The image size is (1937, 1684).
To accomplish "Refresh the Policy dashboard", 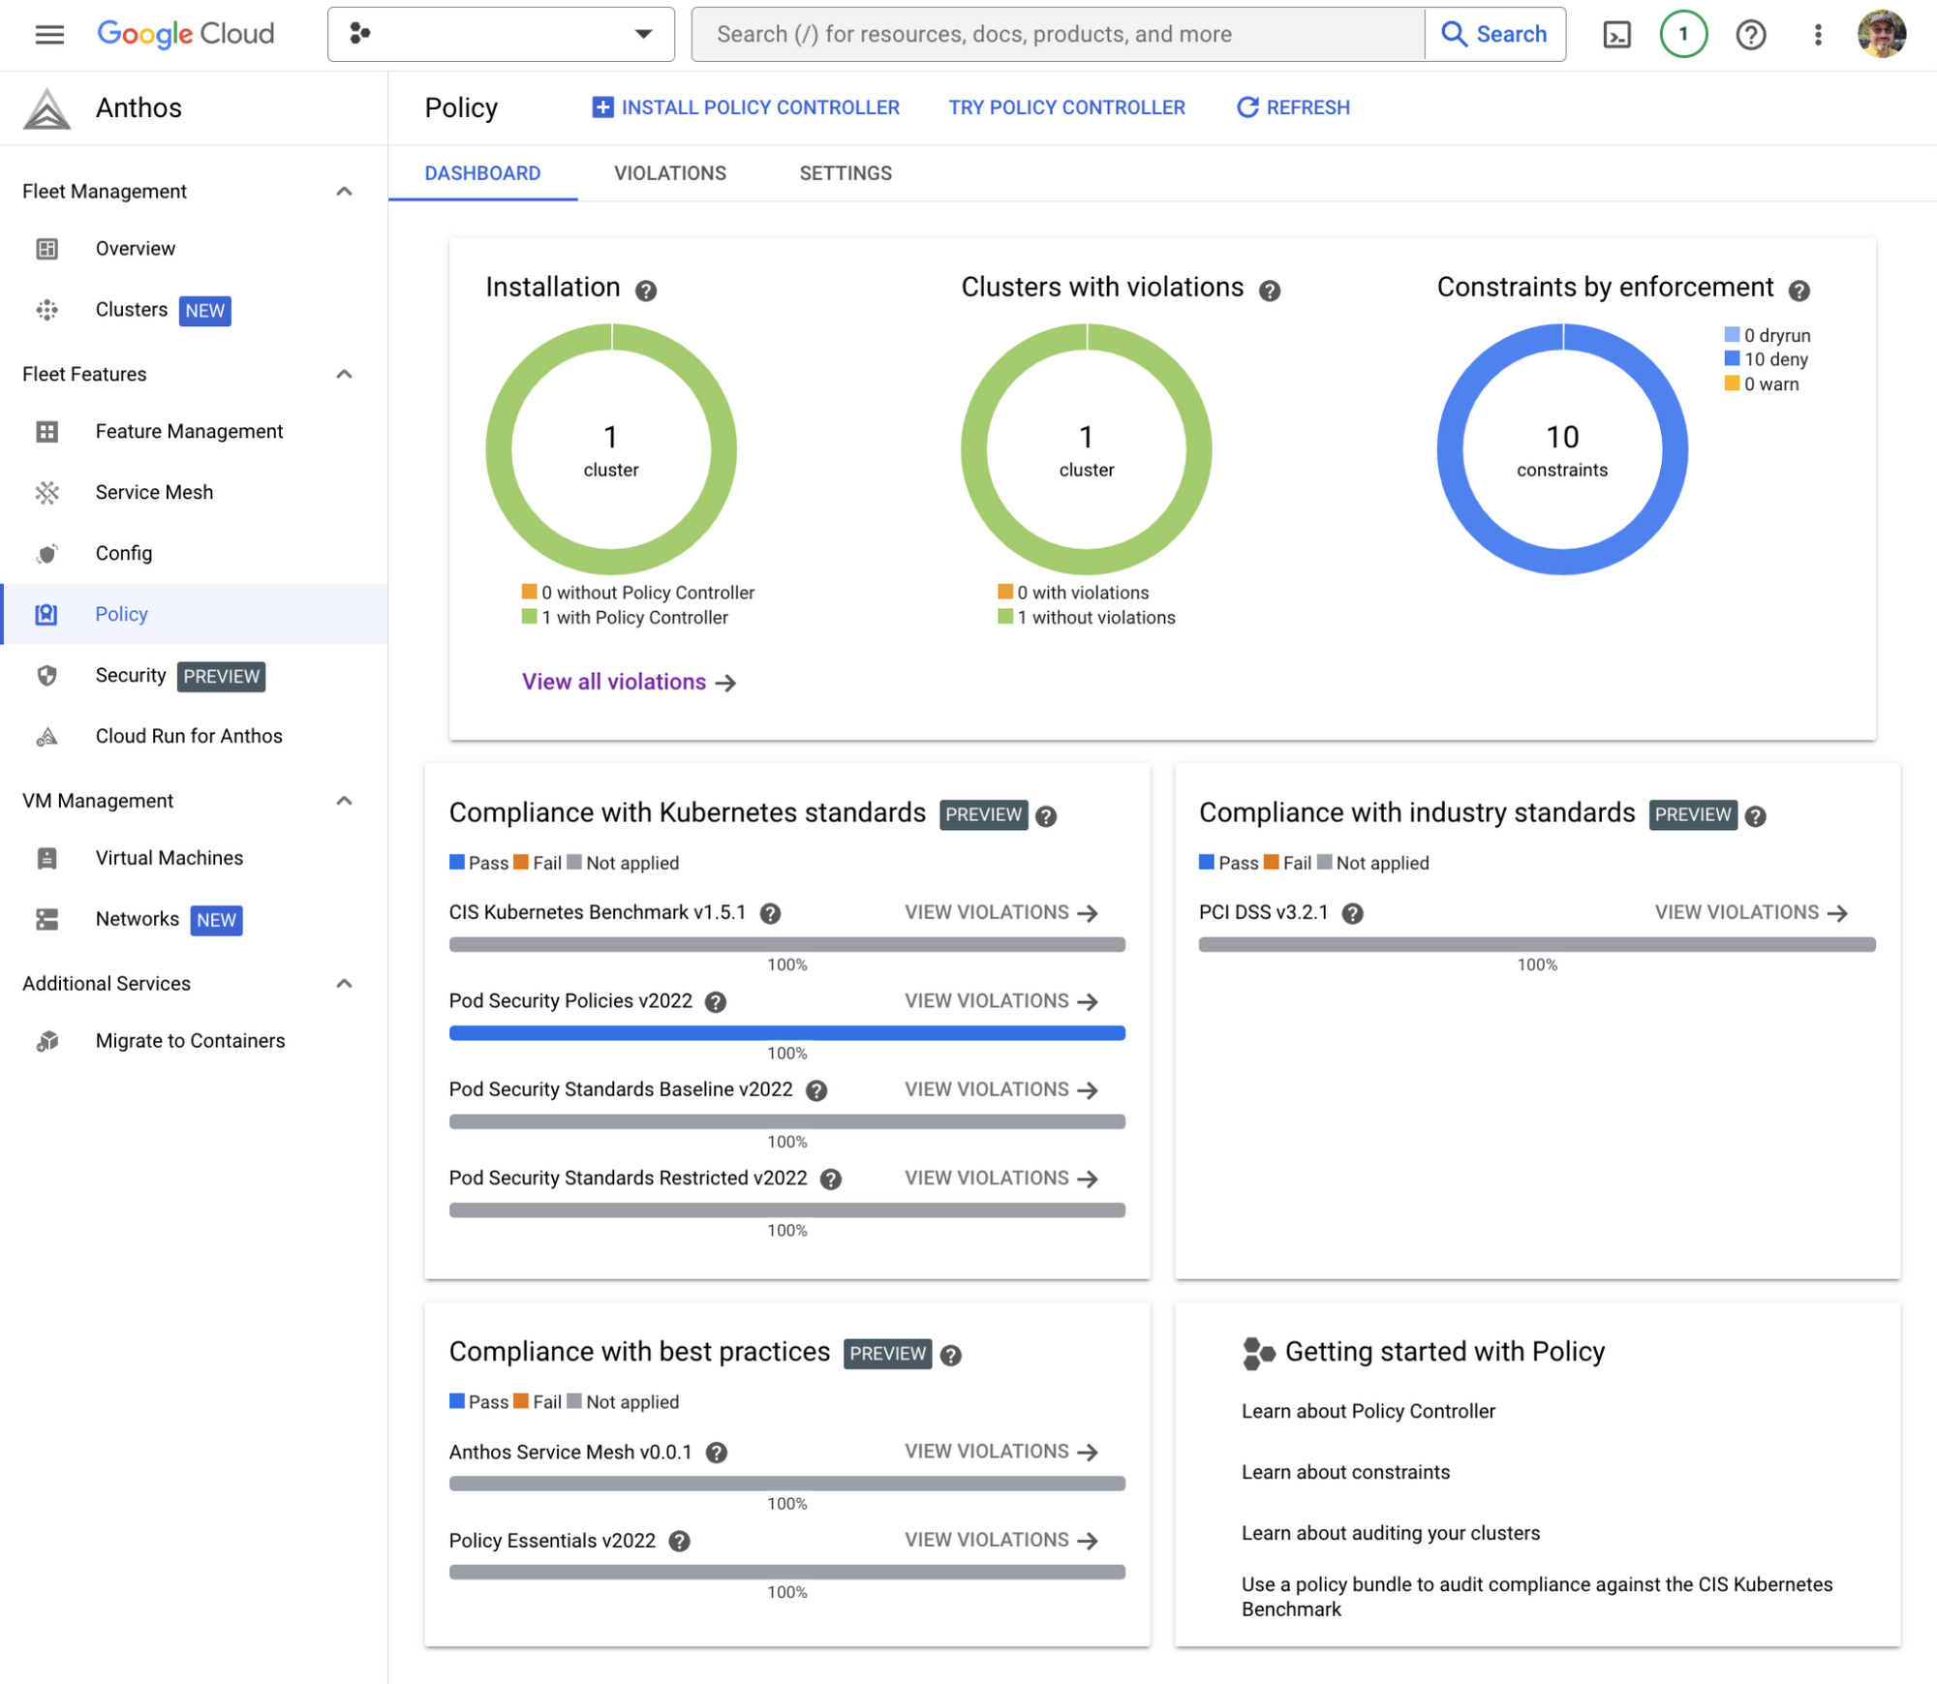I will [x=1293, y=108].
